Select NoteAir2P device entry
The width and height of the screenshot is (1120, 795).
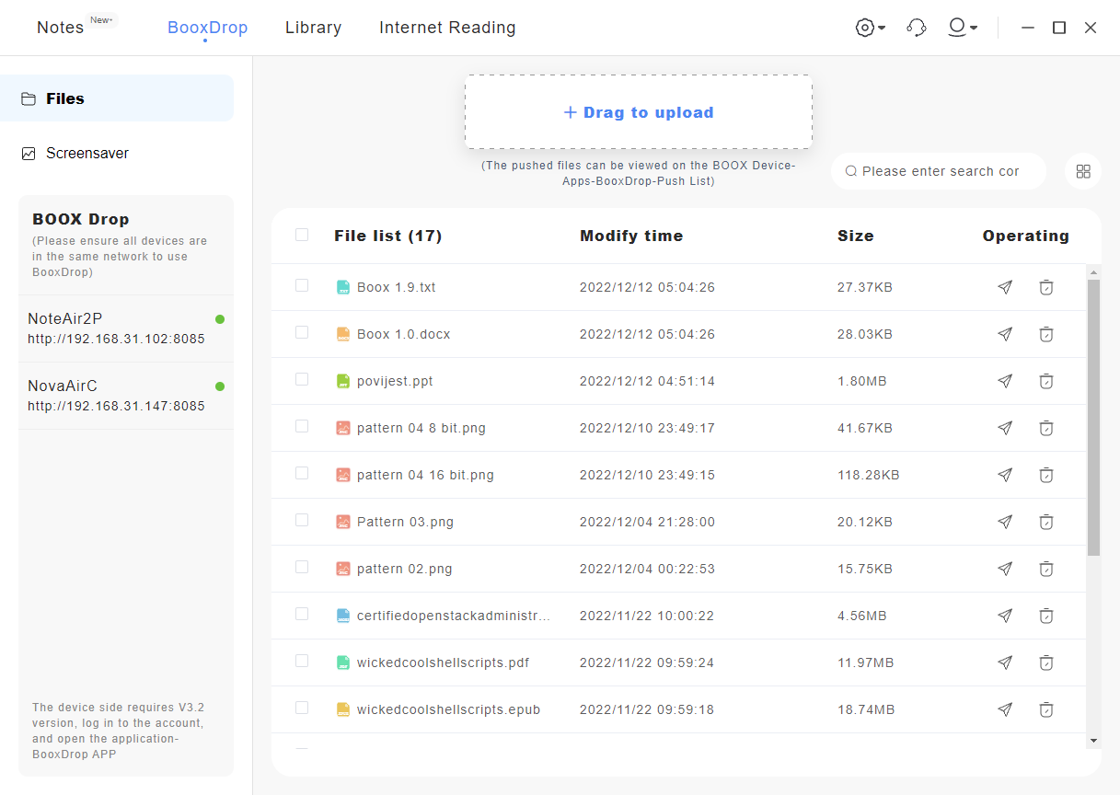tap(126, 328)
